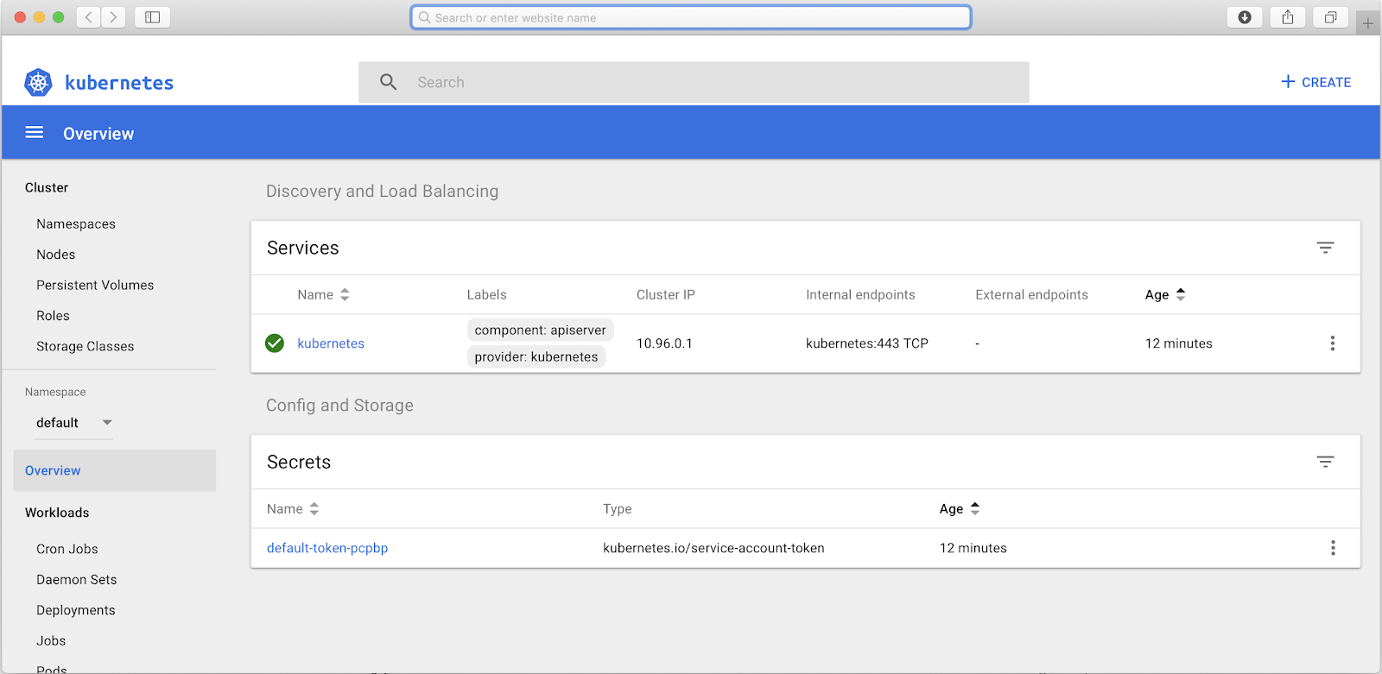
Task: Open the kubernetes service link
Action: 331,343
